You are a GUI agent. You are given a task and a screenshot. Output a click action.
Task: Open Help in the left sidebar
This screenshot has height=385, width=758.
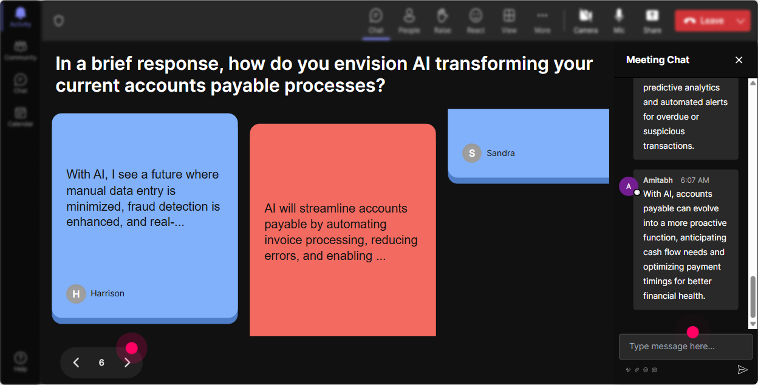tap(21, 361)
